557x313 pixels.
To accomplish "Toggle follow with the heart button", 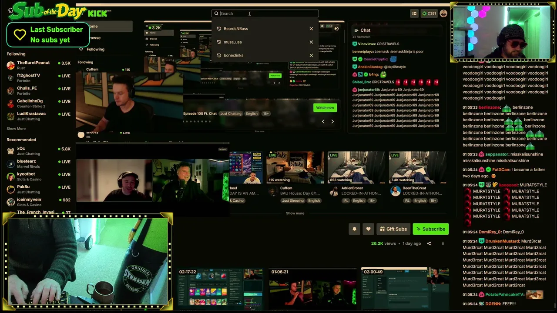I will click(368, 229).
